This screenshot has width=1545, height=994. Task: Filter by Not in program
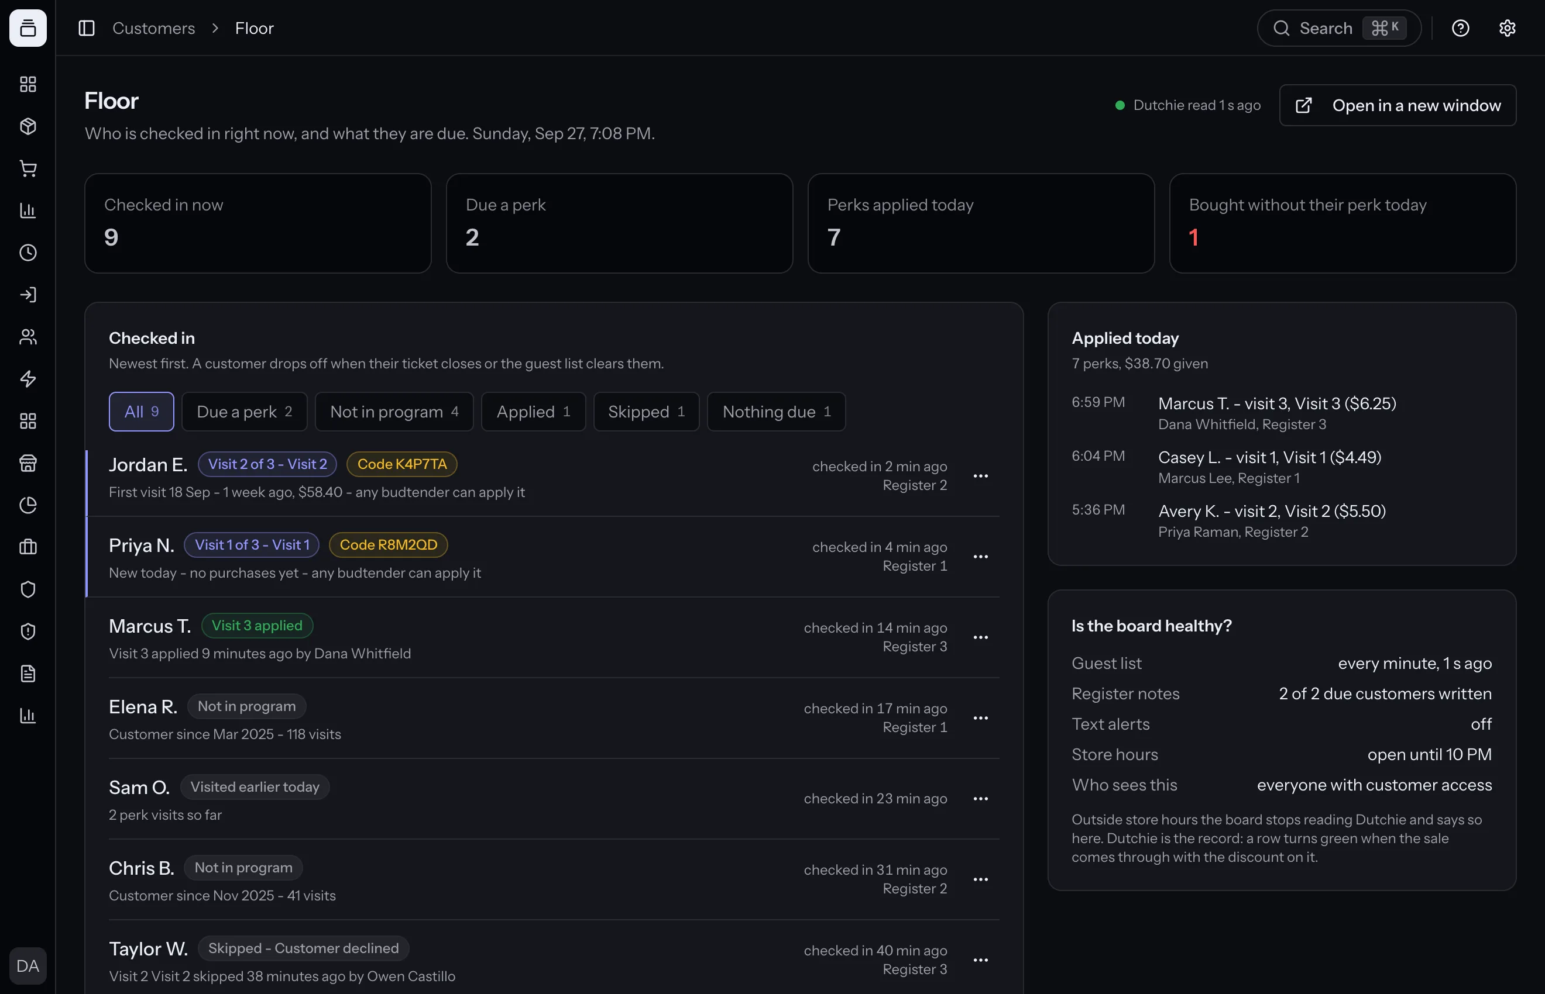(394, 412)
